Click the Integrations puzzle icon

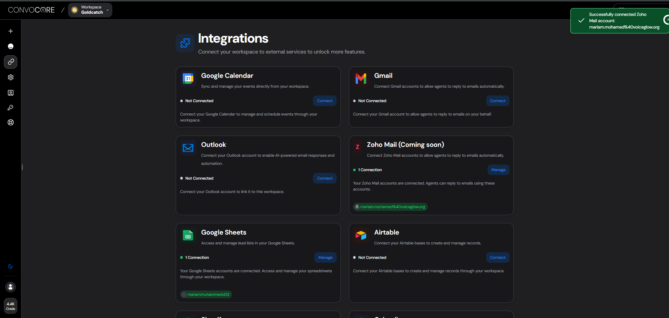[x=185, y=43]
